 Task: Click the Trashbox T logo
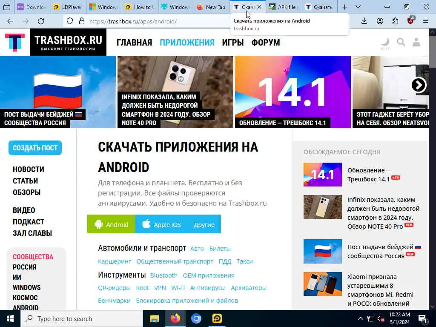point(15,42)
